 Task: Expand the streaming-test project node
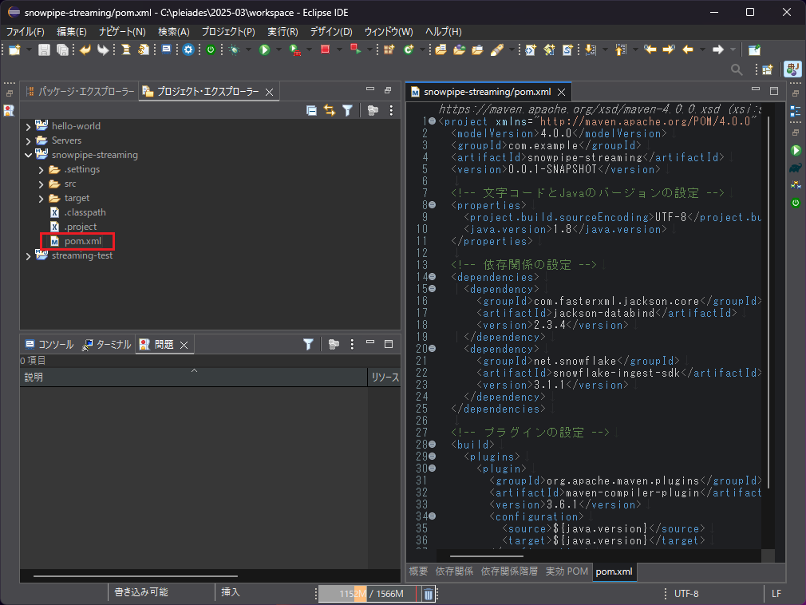coord(28,256)
